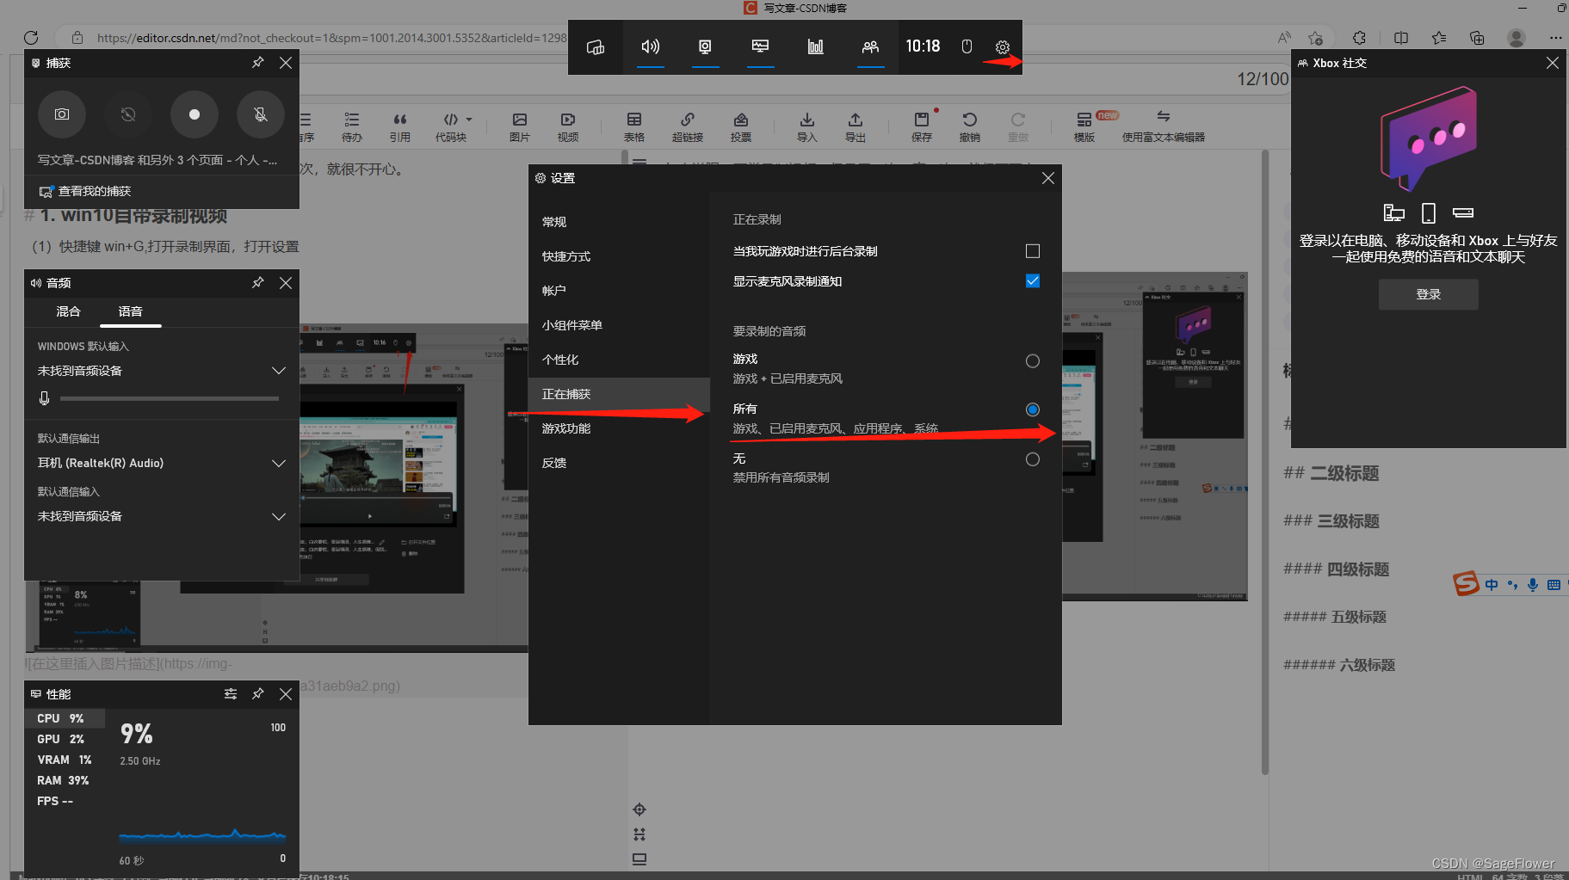Click the browser address bar URL
The height and width of the screenshot is (880, 1569).
331,38
